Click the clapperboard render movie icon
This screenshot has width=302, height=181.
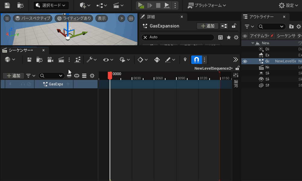pos(61,60)
